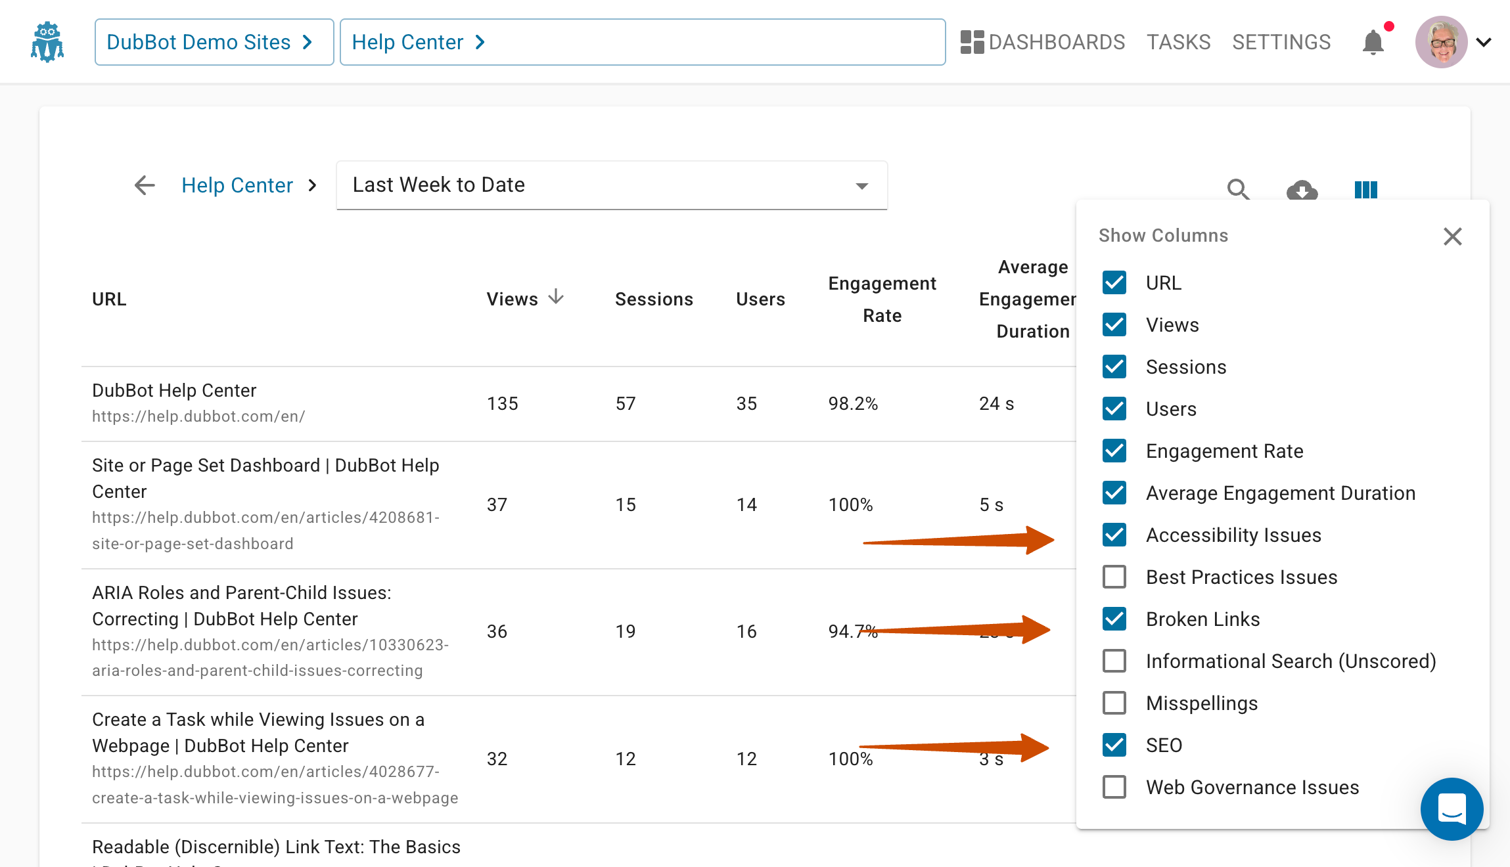Open the DubBot Help Center URL
The width and height of the screenshot is (1510, 867).
pos(198,416)
